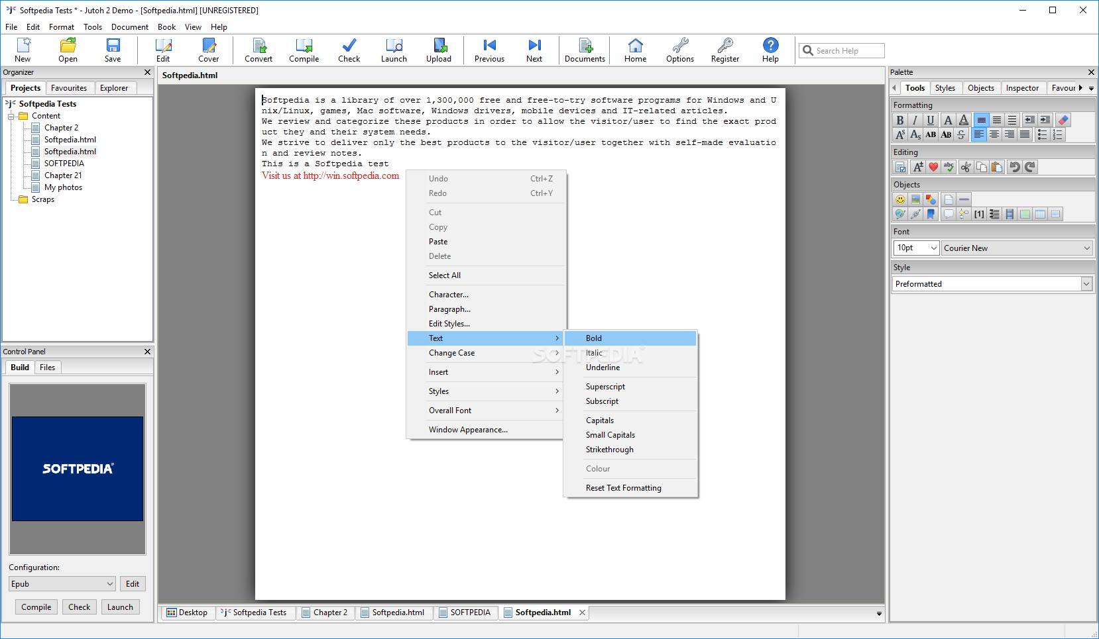This screenshot has width=1099, height=639.
Task: Toggle center alignment in Formatting palette
Action: (994, 134)
